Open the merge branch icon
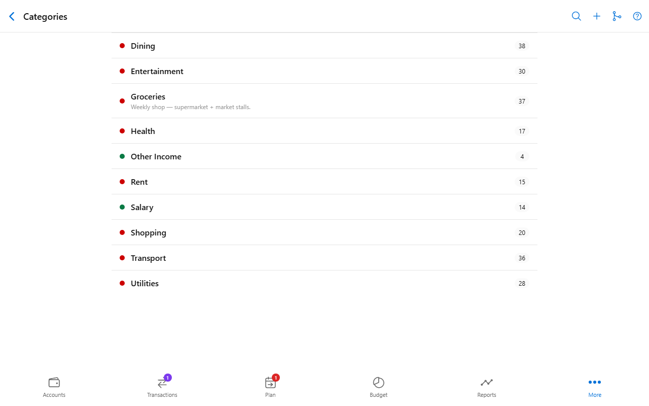Viewport: 649px width, 406px height. tap(617, 16)
